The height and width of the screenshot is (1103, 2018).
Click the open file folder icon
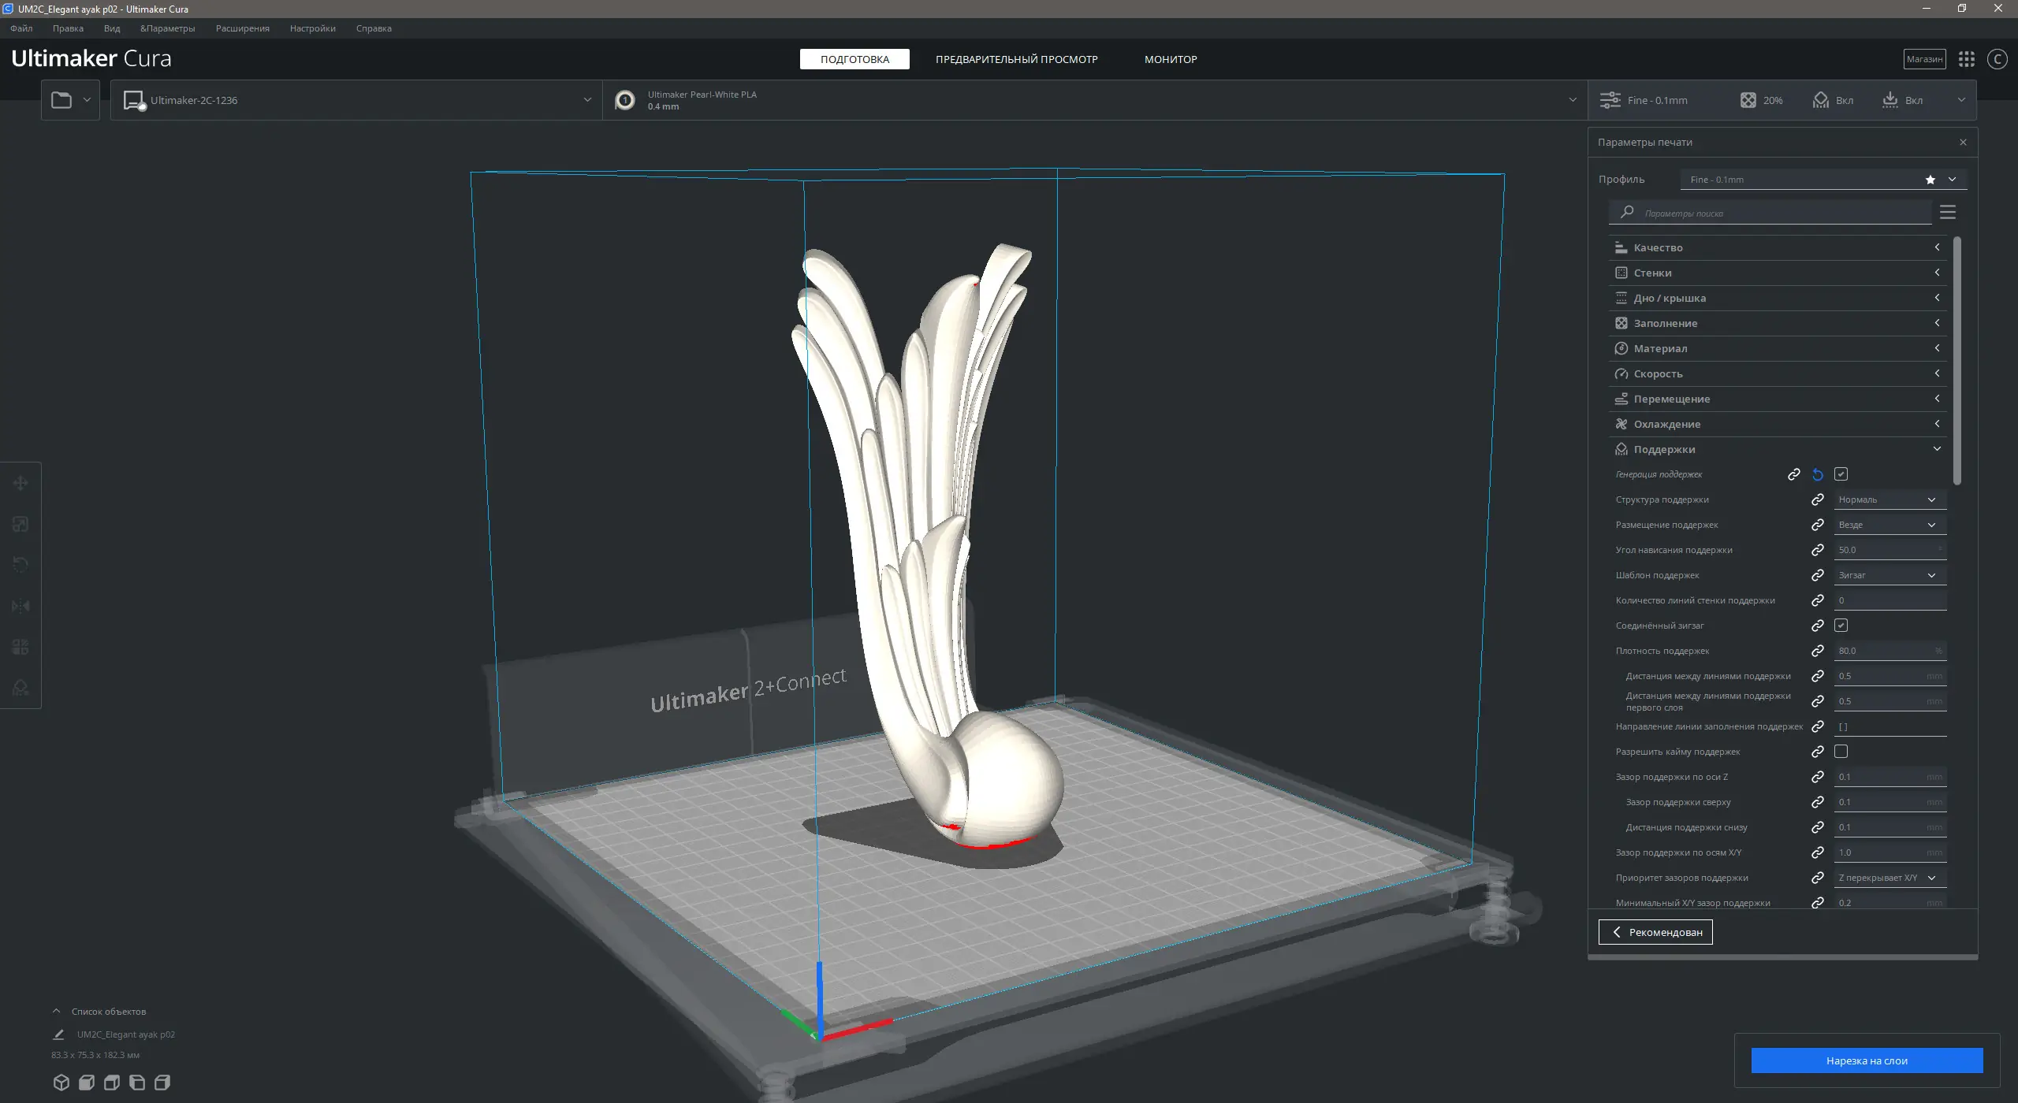(61, 100)
